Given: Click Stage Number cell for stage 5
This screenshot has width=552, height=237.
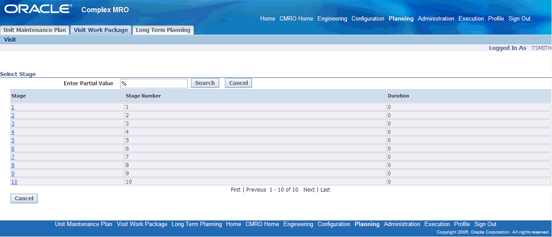Looking at the screenshot, I should pos(255,140).
